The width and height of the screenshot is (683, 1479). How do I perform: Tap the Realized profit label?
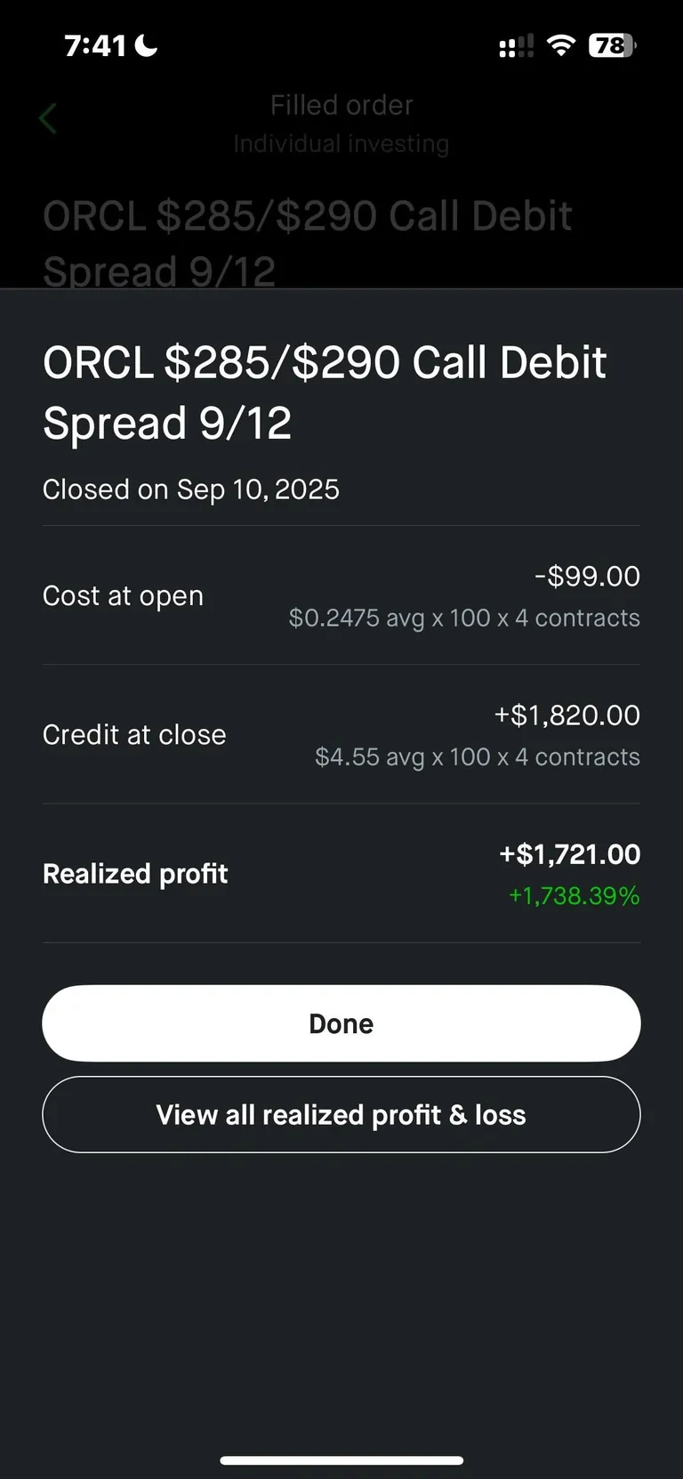[135, 874]
